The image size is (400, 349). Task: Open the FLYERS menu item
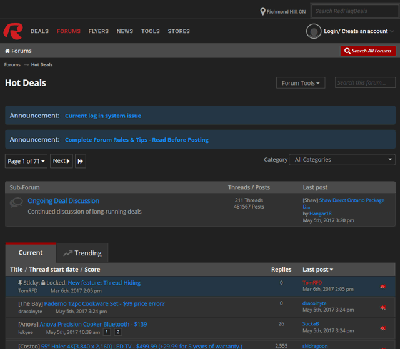(x=99, y=31)
